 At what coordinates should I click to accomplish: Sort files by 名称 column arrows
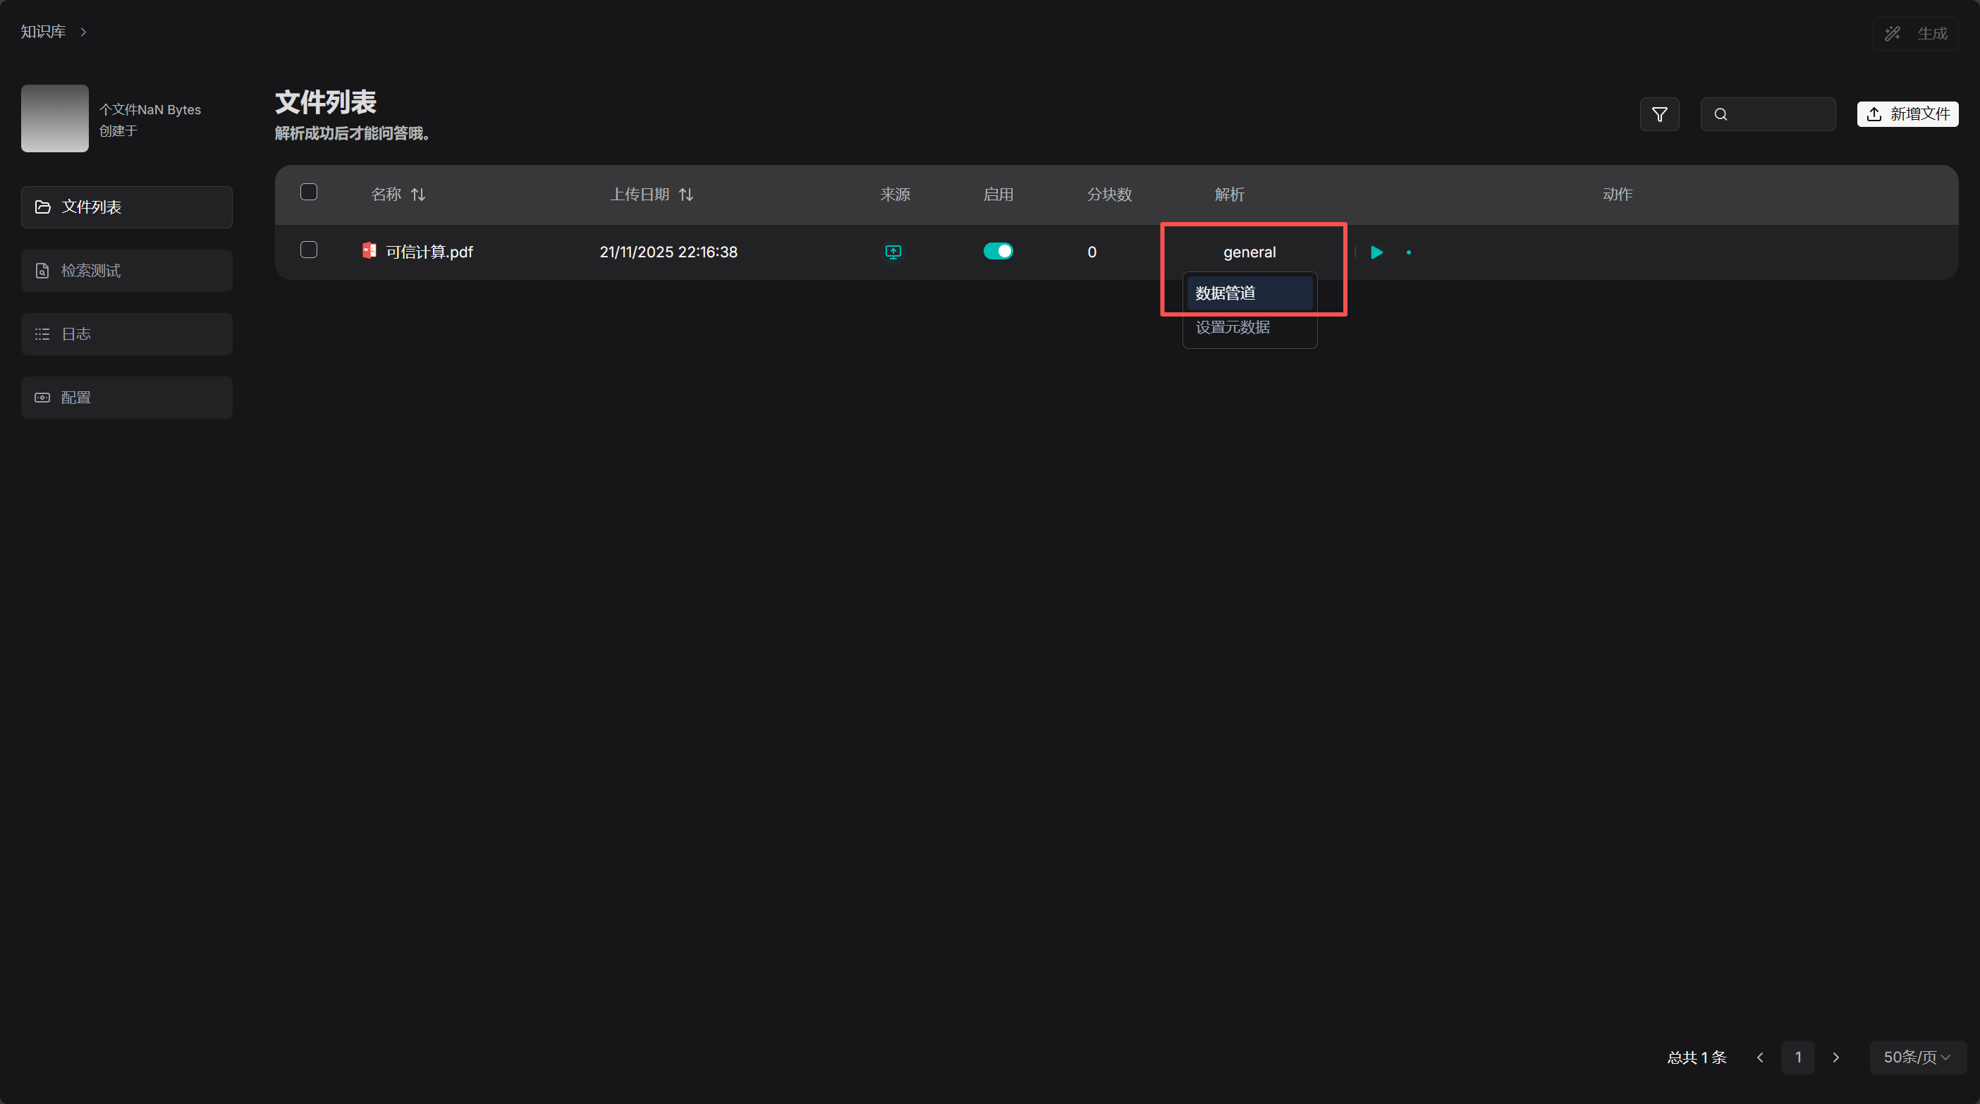(x=418, y=195)
